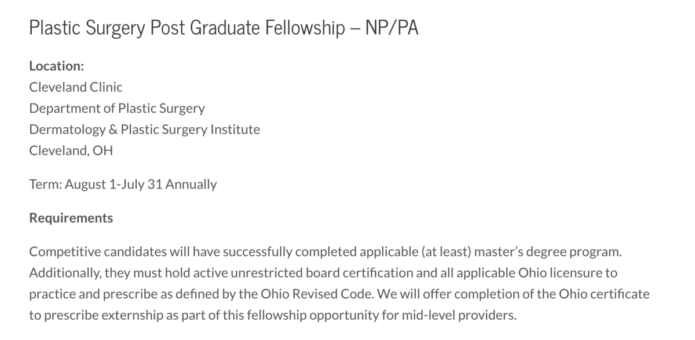Select the Cleveland Clinic text line
This screenshot has width=695, height=340.
click(76, 87)
